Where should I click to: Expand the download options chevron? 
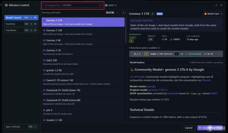(x=219, y=54)
